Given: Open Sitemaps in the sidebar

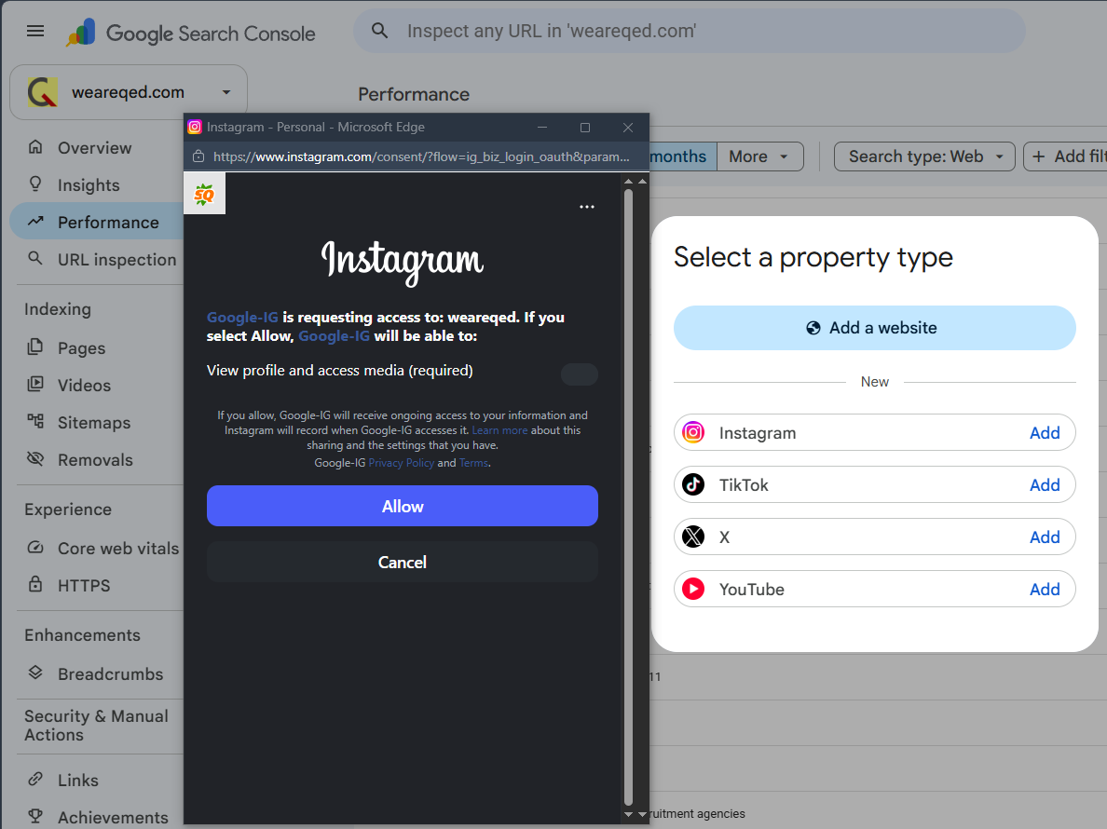Looking at the screenshot, I should click(95, 423).
